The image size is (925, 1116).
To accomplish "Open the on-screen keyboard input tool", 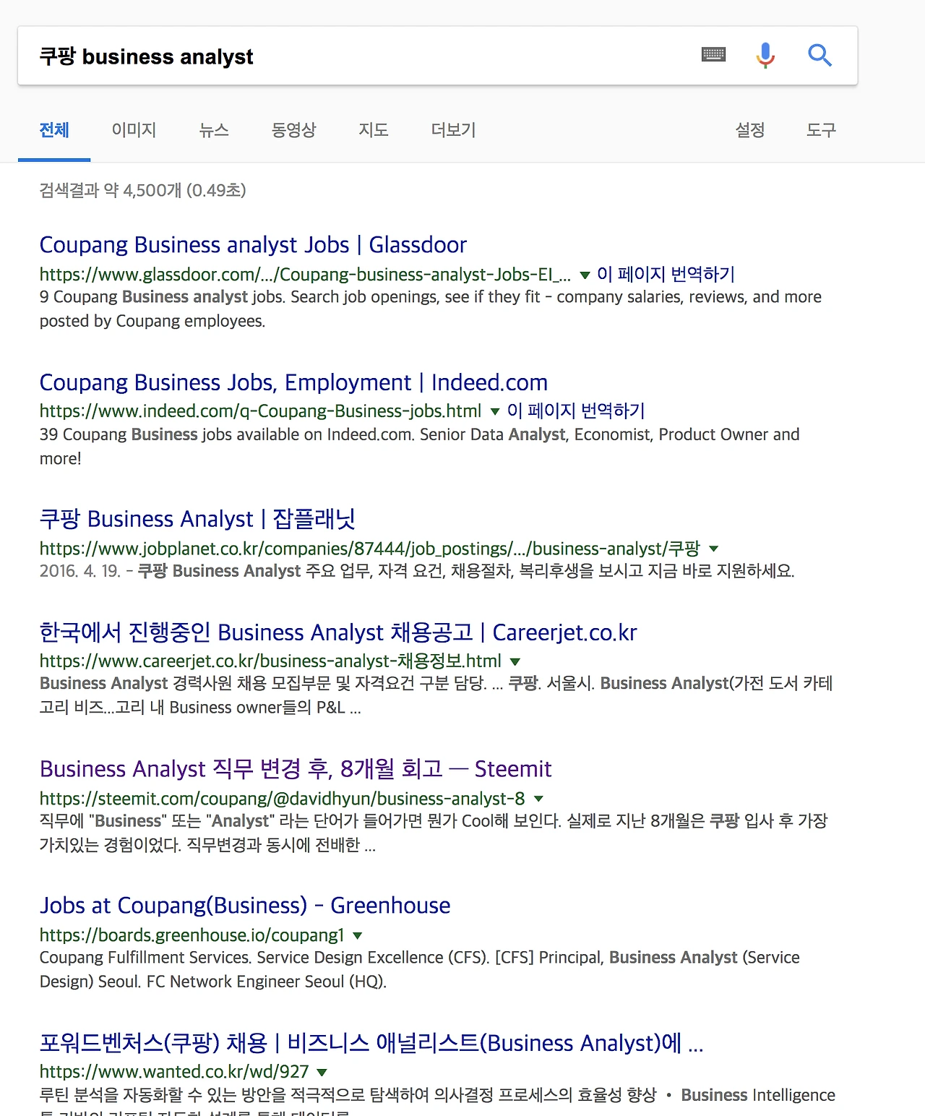I will (713, 55).
